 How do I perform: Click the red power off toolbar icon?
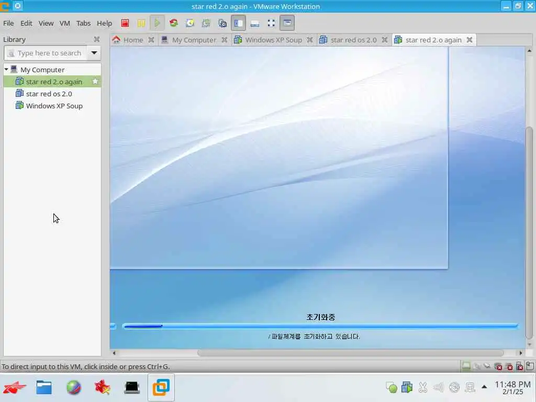[x=125, y=23]
